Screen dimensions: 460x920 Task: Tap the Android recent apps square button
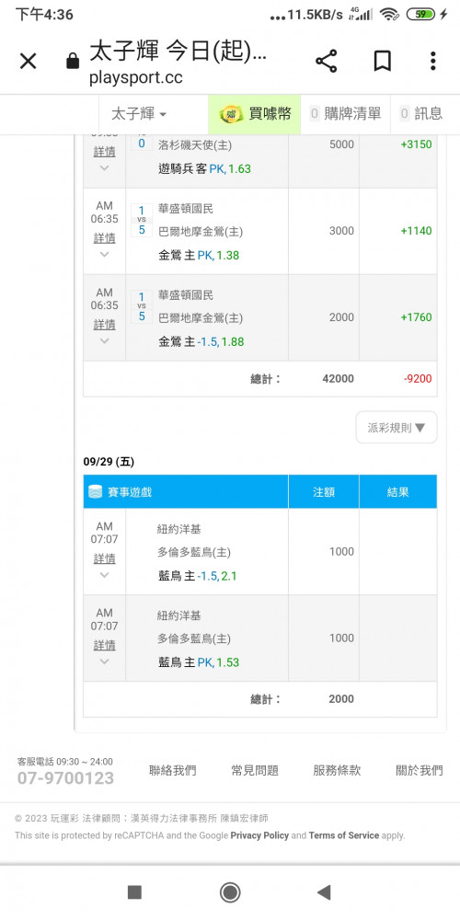(134, 892)
